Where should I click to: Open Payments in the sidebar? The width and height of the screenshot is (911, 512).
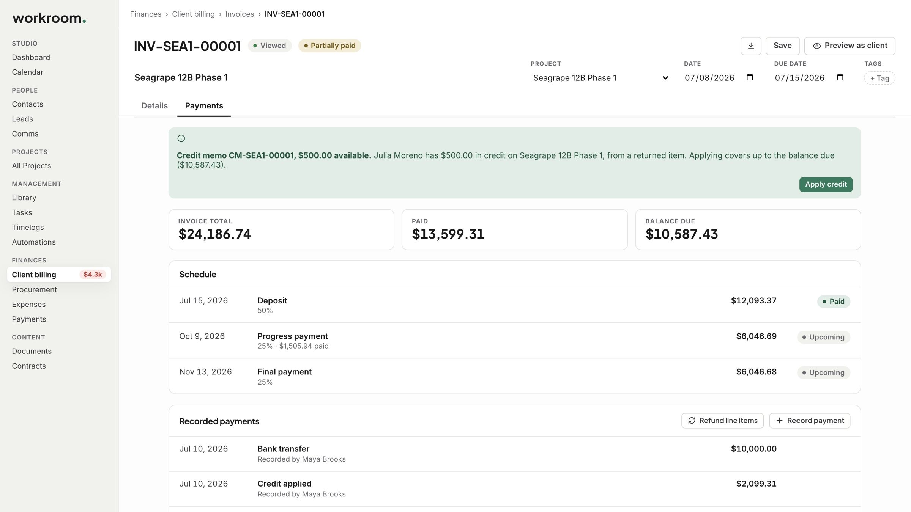(29, 319)
